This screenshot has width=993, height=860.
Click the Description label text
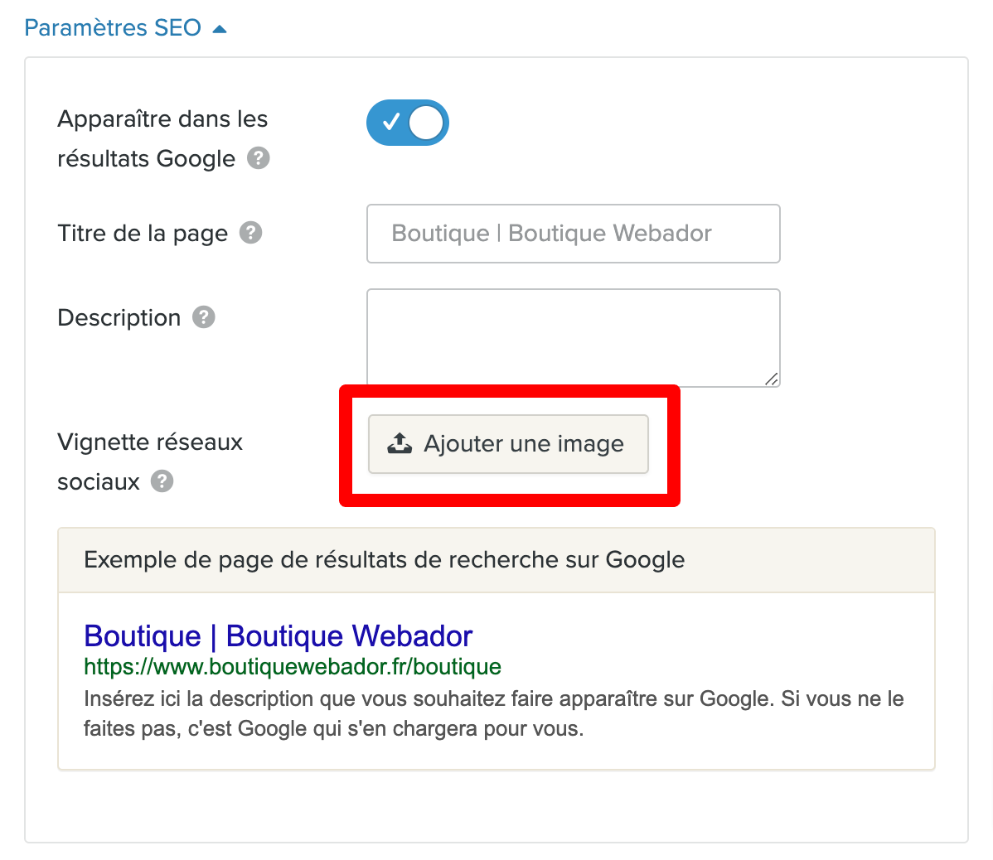(119, 317)
